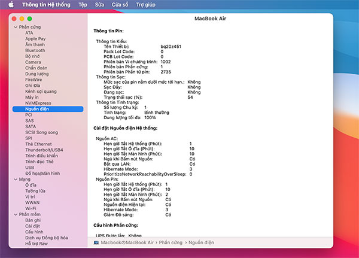The width and height of the screenshot is (359, 258).
Task: Collapse the Mạng section
Action: [x=16, y=179]
